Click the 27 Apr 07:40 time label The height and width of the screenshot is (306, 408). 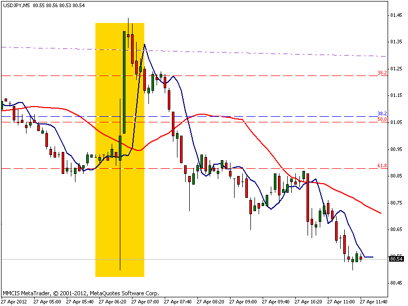177,302
